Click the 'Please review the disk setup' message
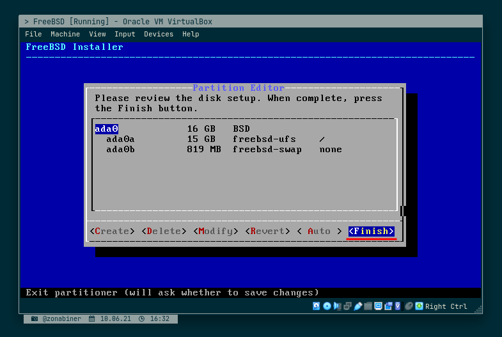This screenshot has width=502, height=337. pos(239,103)
